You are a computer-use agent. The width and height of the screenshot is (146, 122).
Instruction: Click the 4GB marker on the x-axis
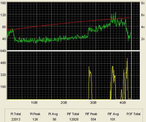pos(123,103)
